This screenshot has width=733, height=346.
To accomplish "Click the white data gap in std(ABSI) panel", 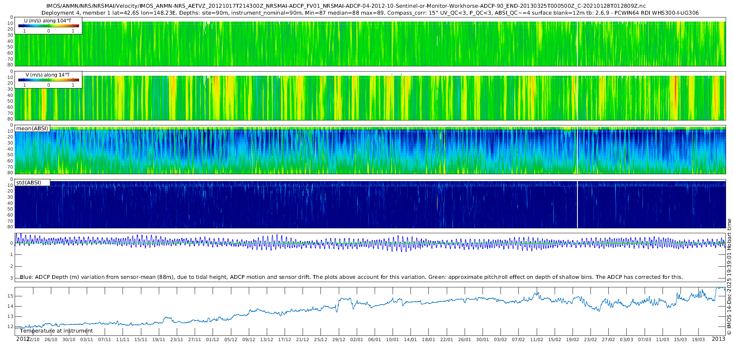I will (x=577, y=204).
